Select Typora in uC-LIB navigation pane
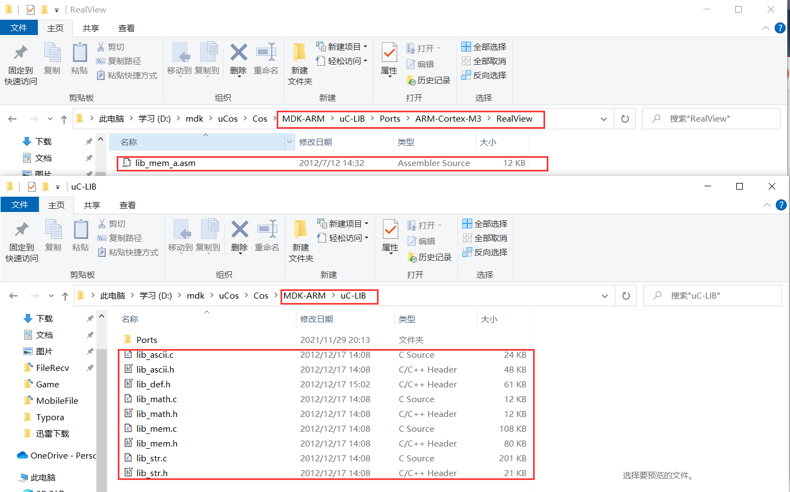The image size is (790, 492). coord(50,417)
